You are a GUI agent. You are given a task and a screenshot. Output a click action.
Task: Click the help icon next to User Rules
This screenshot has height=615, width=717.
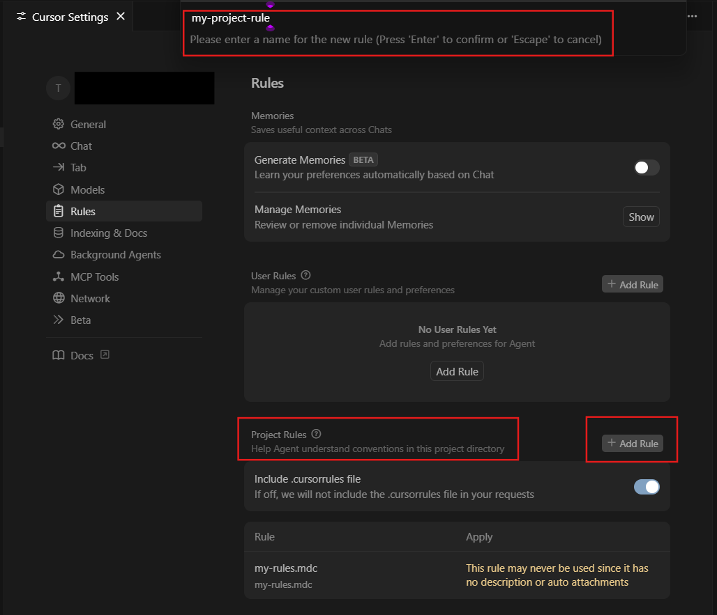306,275
